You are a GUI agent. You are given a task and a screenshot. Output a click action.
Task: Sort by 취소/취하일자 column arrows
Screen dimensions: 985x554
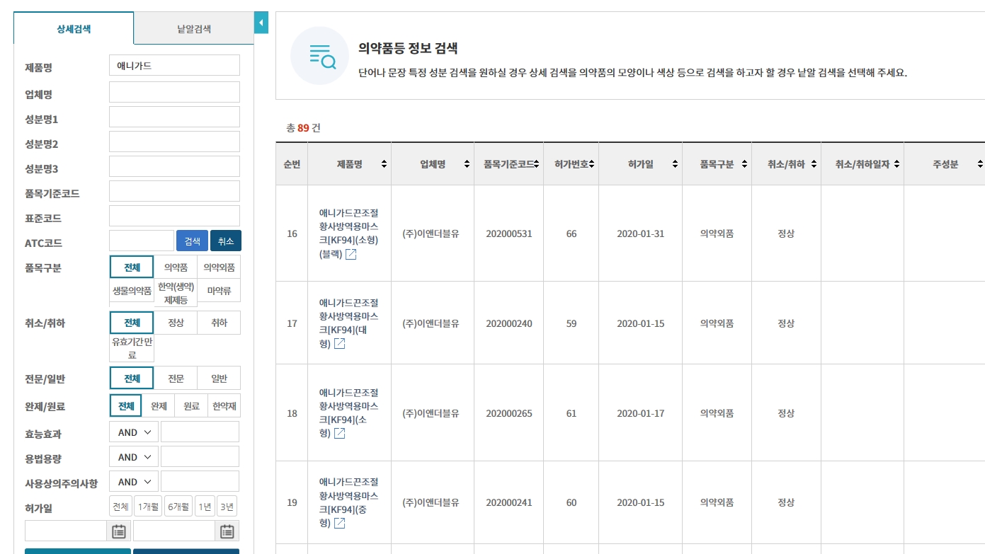click(896, 164)
